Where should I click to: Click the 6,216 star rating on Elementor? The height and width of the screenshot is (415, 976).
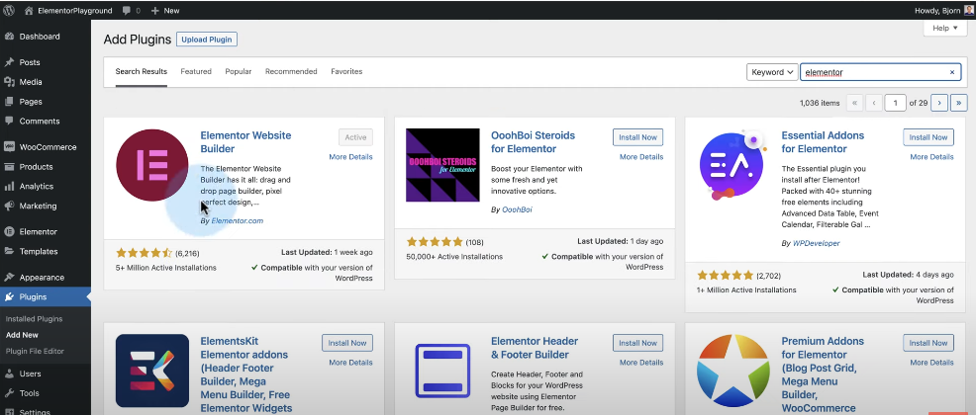(x=144, y=253)
